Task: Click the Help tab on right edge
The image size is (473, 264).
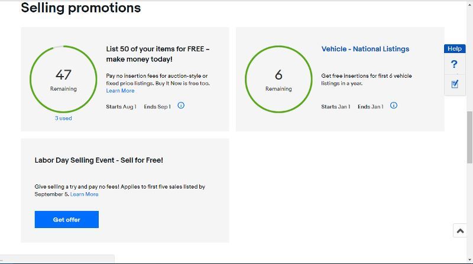Action: tap(455, 49)
